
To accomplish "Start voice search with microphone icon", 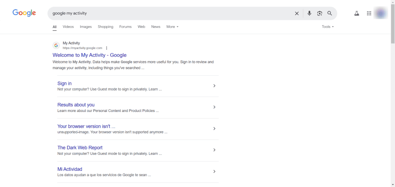I will click(309, 13).
